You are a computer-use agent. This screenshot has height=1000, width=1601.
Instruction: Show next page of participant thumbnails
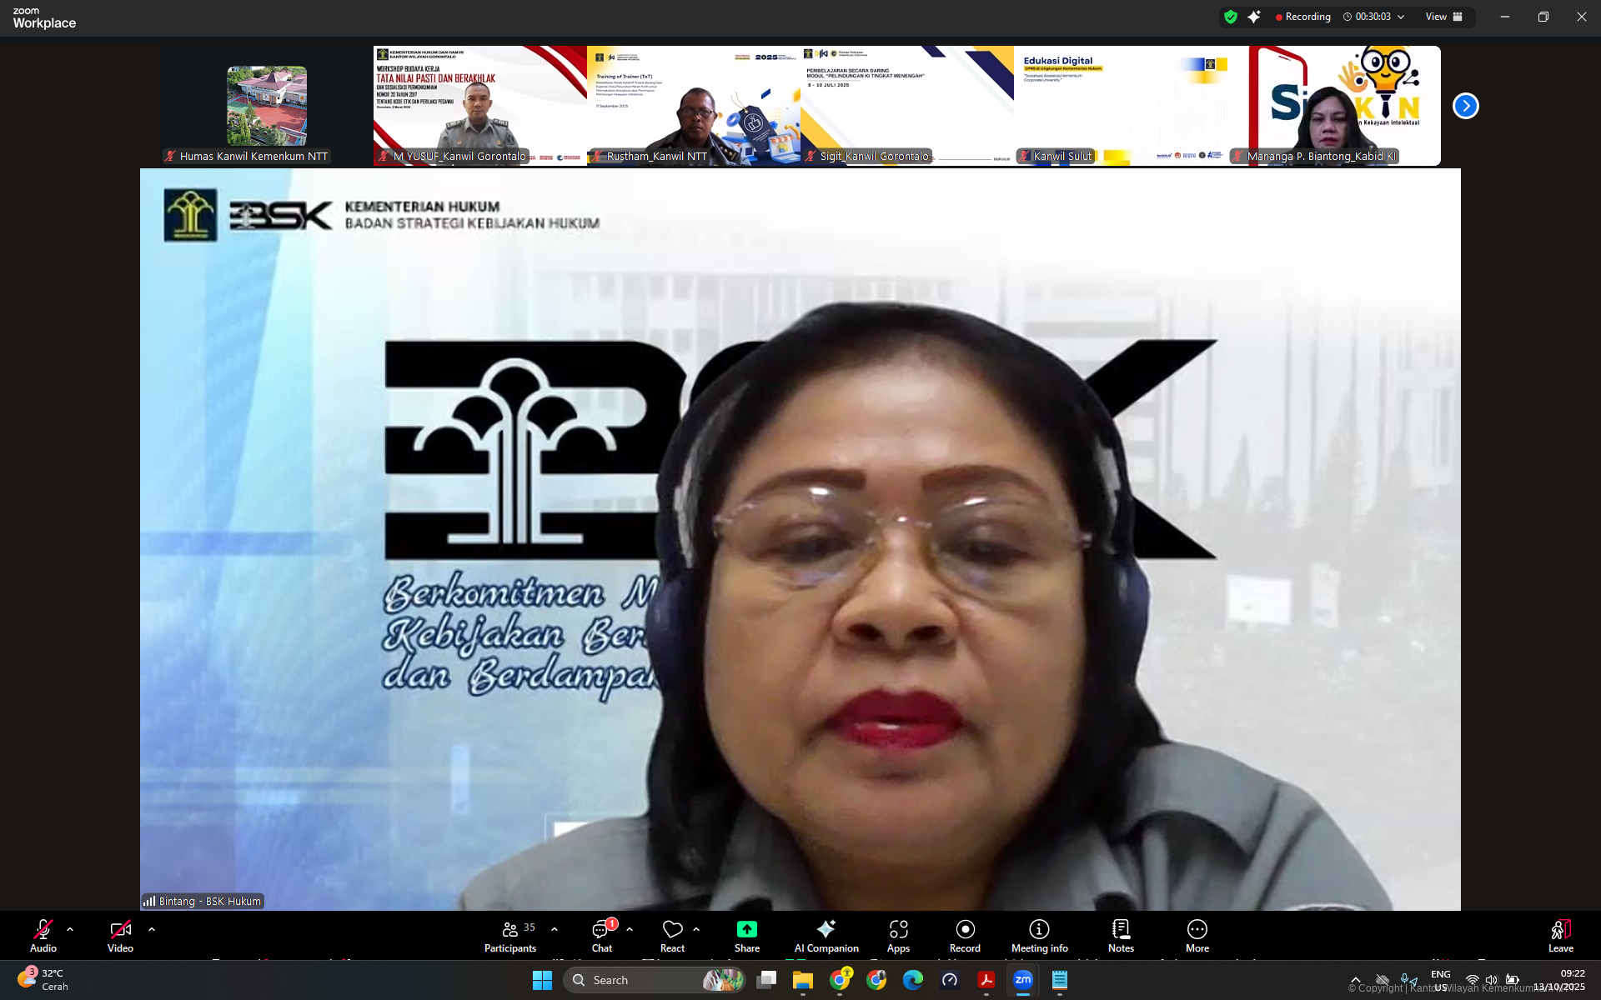coord(1465,106)
